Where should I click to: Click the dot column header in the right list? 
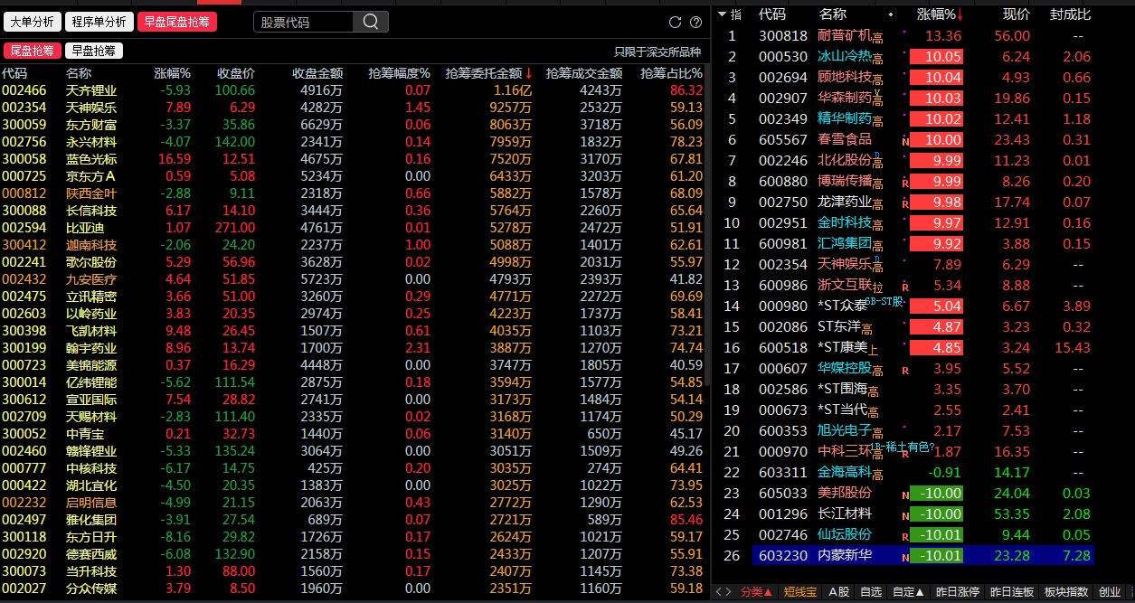pos(892,14)
